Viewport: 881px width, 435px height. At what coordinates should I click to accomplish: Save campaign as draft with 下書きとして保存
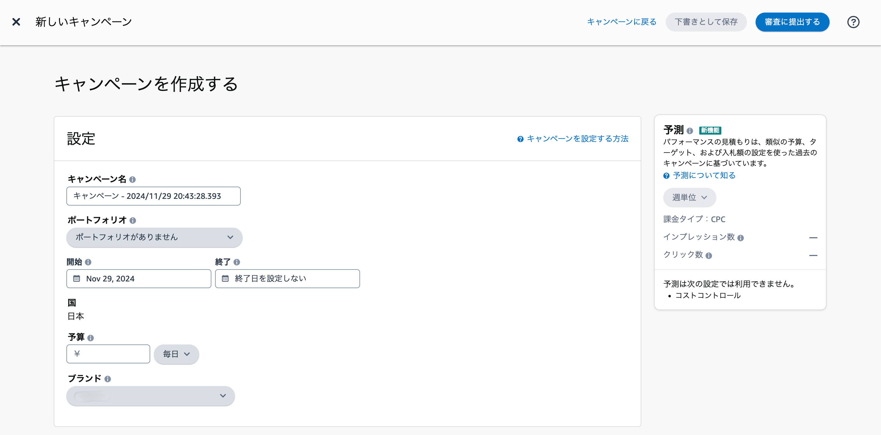click(x=706, y=21)
